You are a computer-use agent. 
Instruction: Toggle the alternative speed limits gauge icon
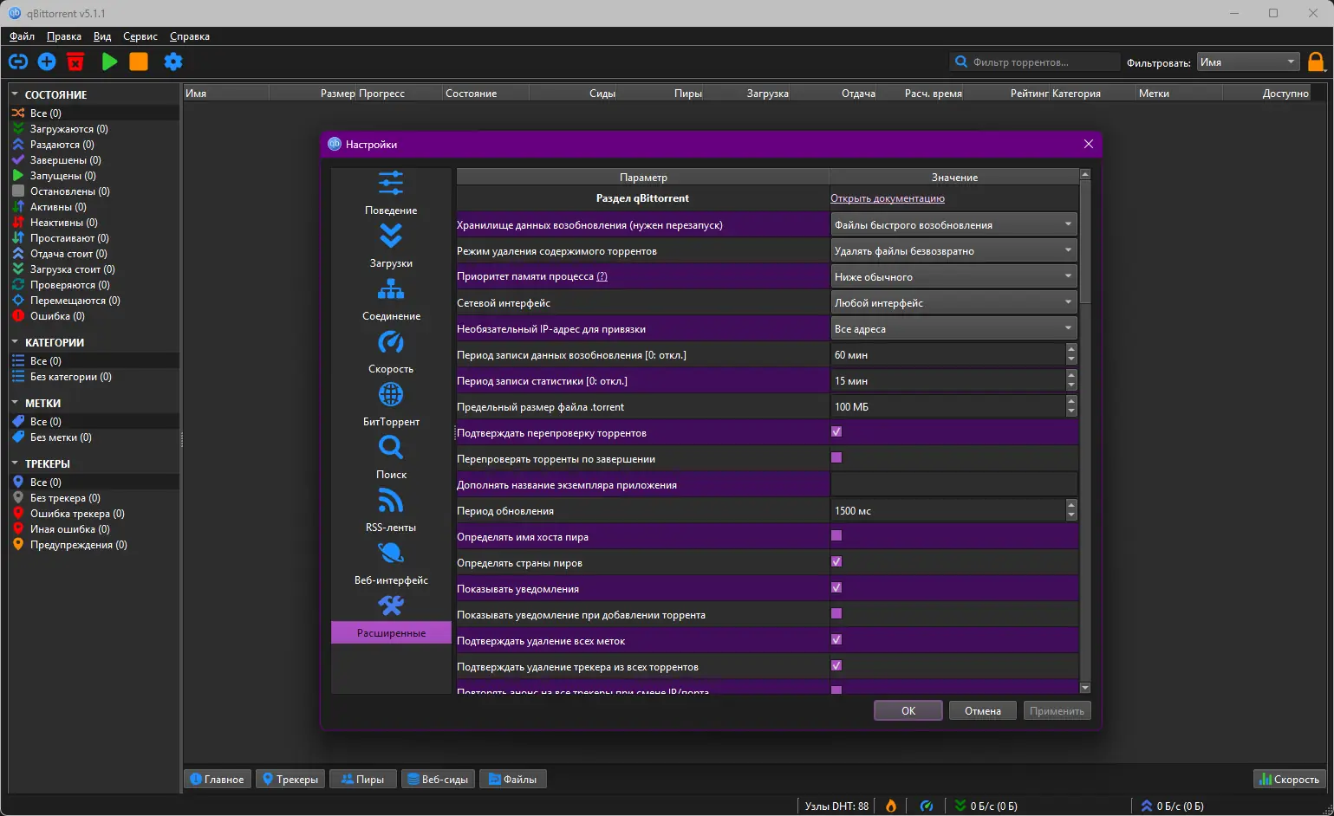(x=927, y=806)
